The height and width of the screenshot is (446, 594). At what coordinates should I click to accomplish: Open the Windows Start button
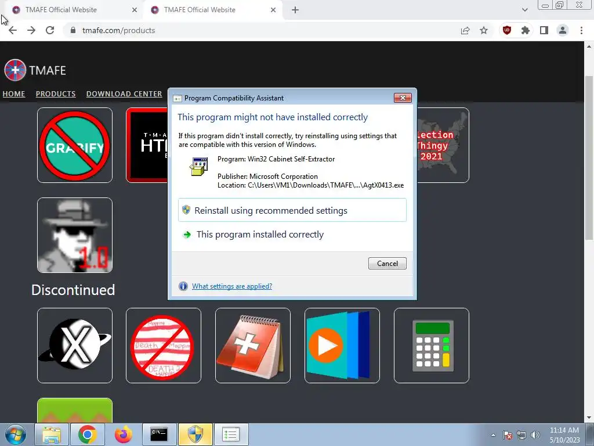click(16, 434)
